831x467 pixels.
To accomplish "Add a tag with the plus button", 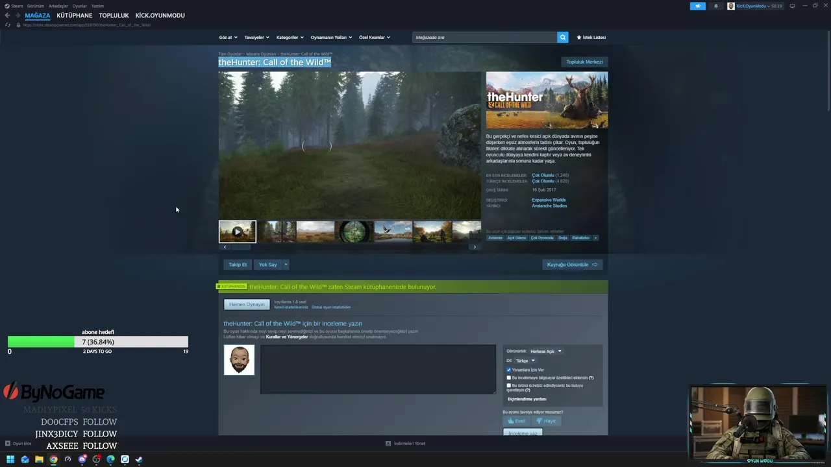I will click(595, 237).
